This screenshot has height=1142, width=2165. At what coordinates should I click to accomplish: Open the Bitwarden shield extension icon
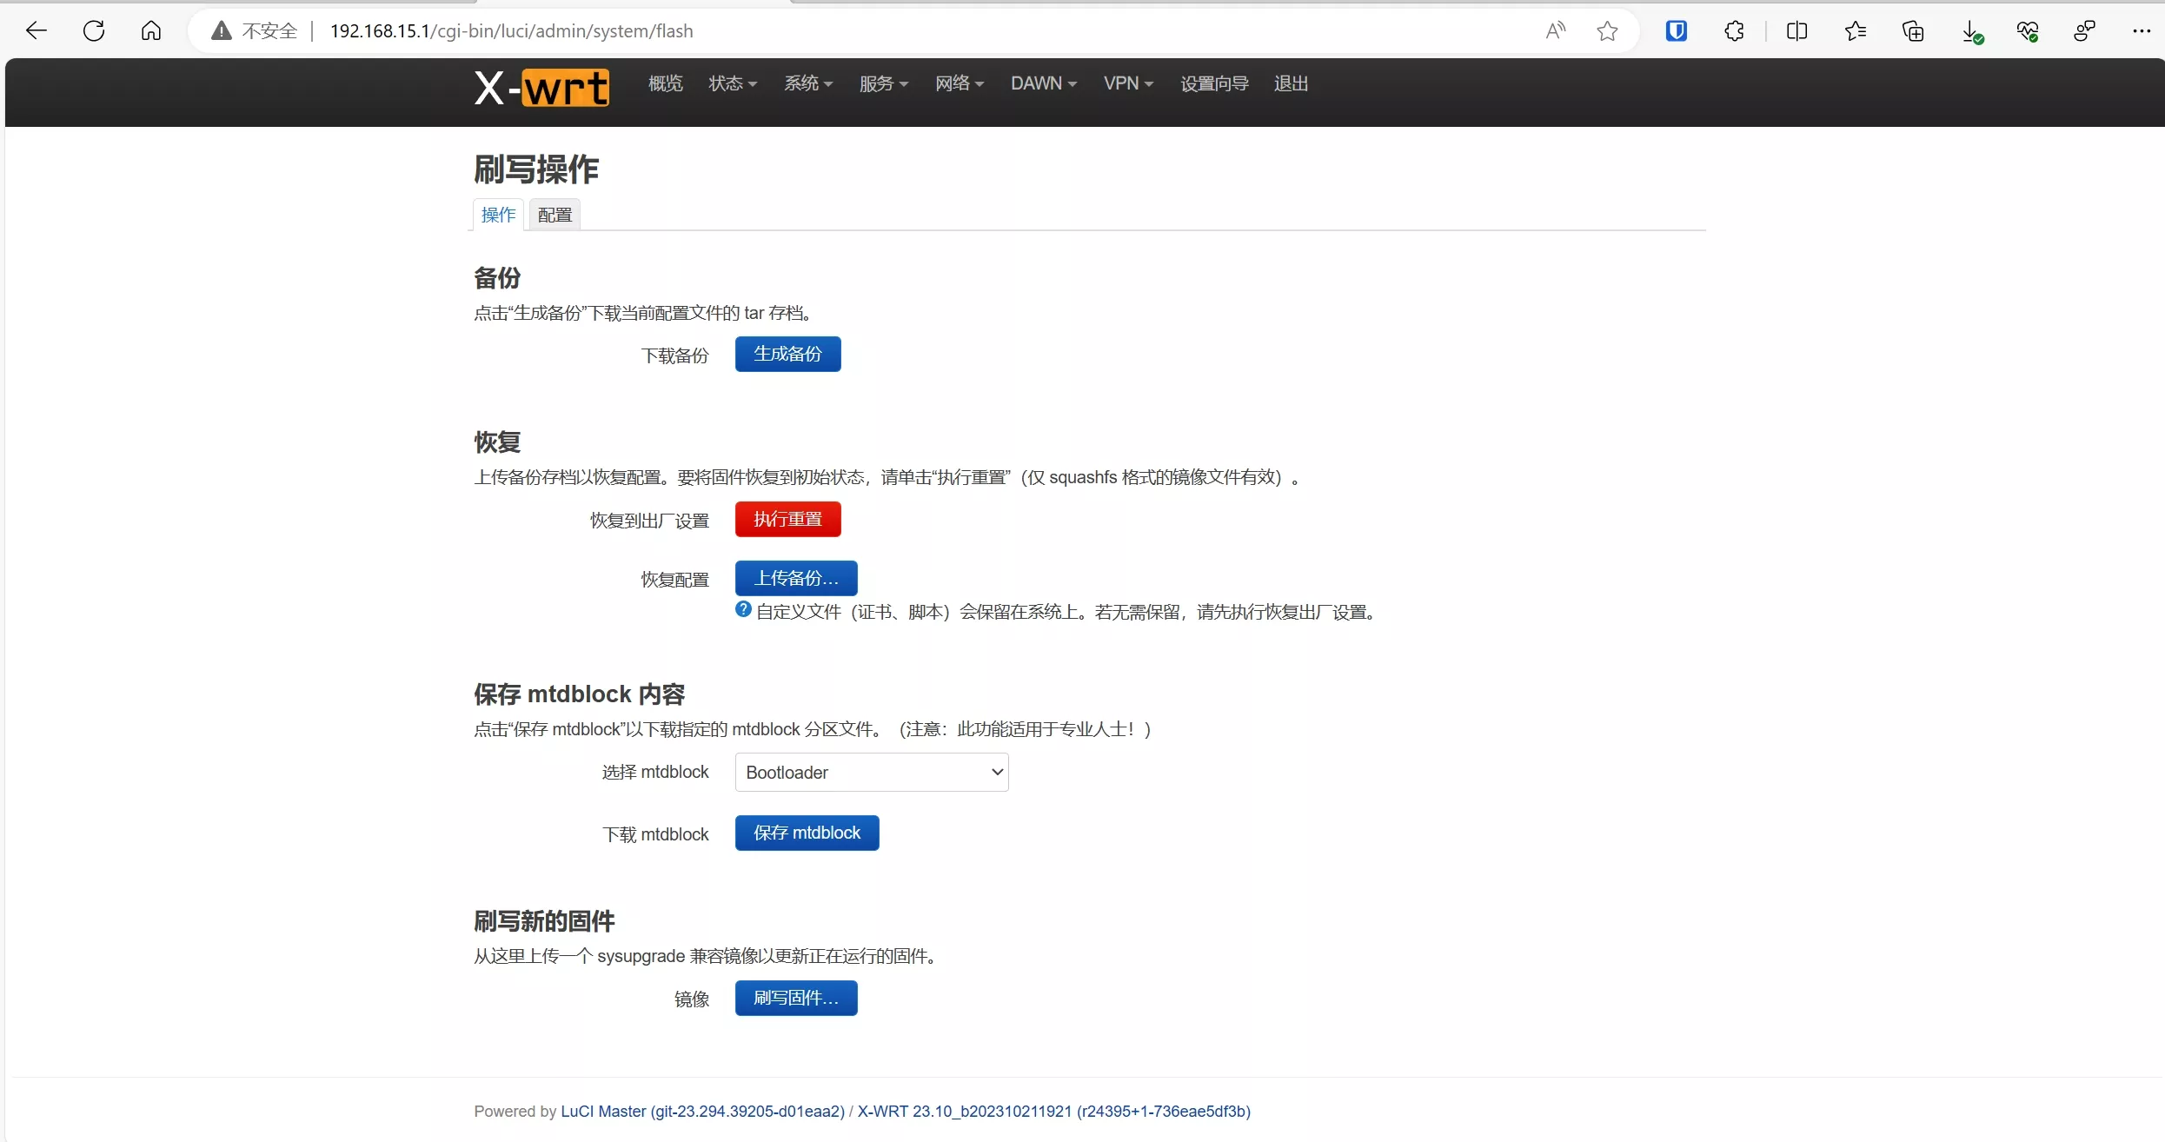1676,31
